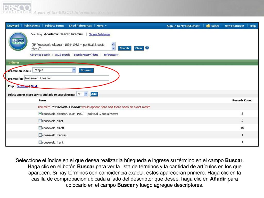264x198 pixels.
Task: Open the Preferences link
Action: tap(111, 55)
